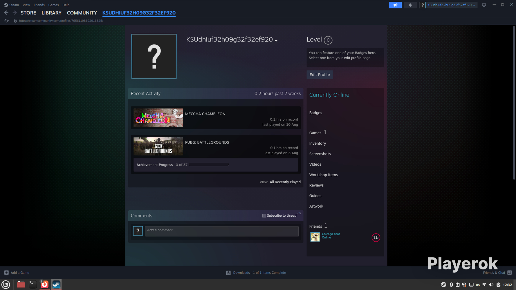This screenshot has height=290, width=516.
Task: Launch the terminal from the taskbar
Action: 33,284
